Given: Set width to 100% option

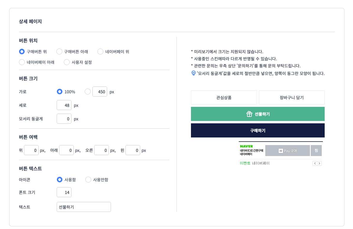Looking at the screenshot, I should pyautogui.click(x=60, y=92).
